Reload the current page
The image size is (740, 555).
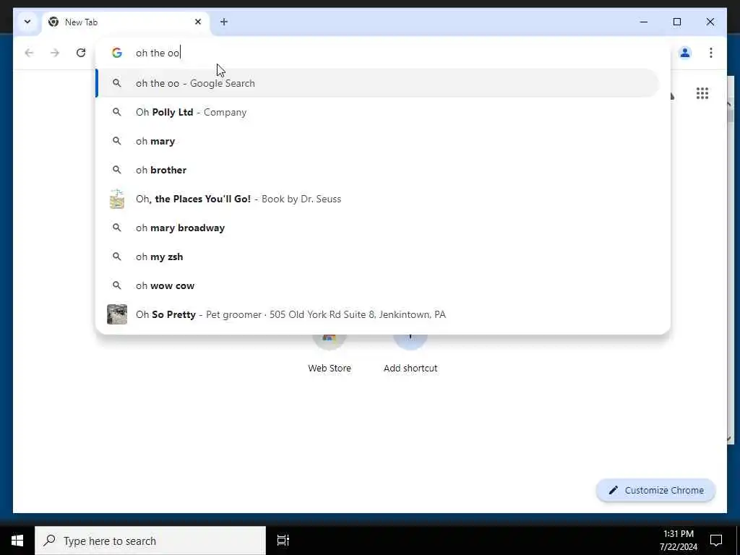(81, 53)
